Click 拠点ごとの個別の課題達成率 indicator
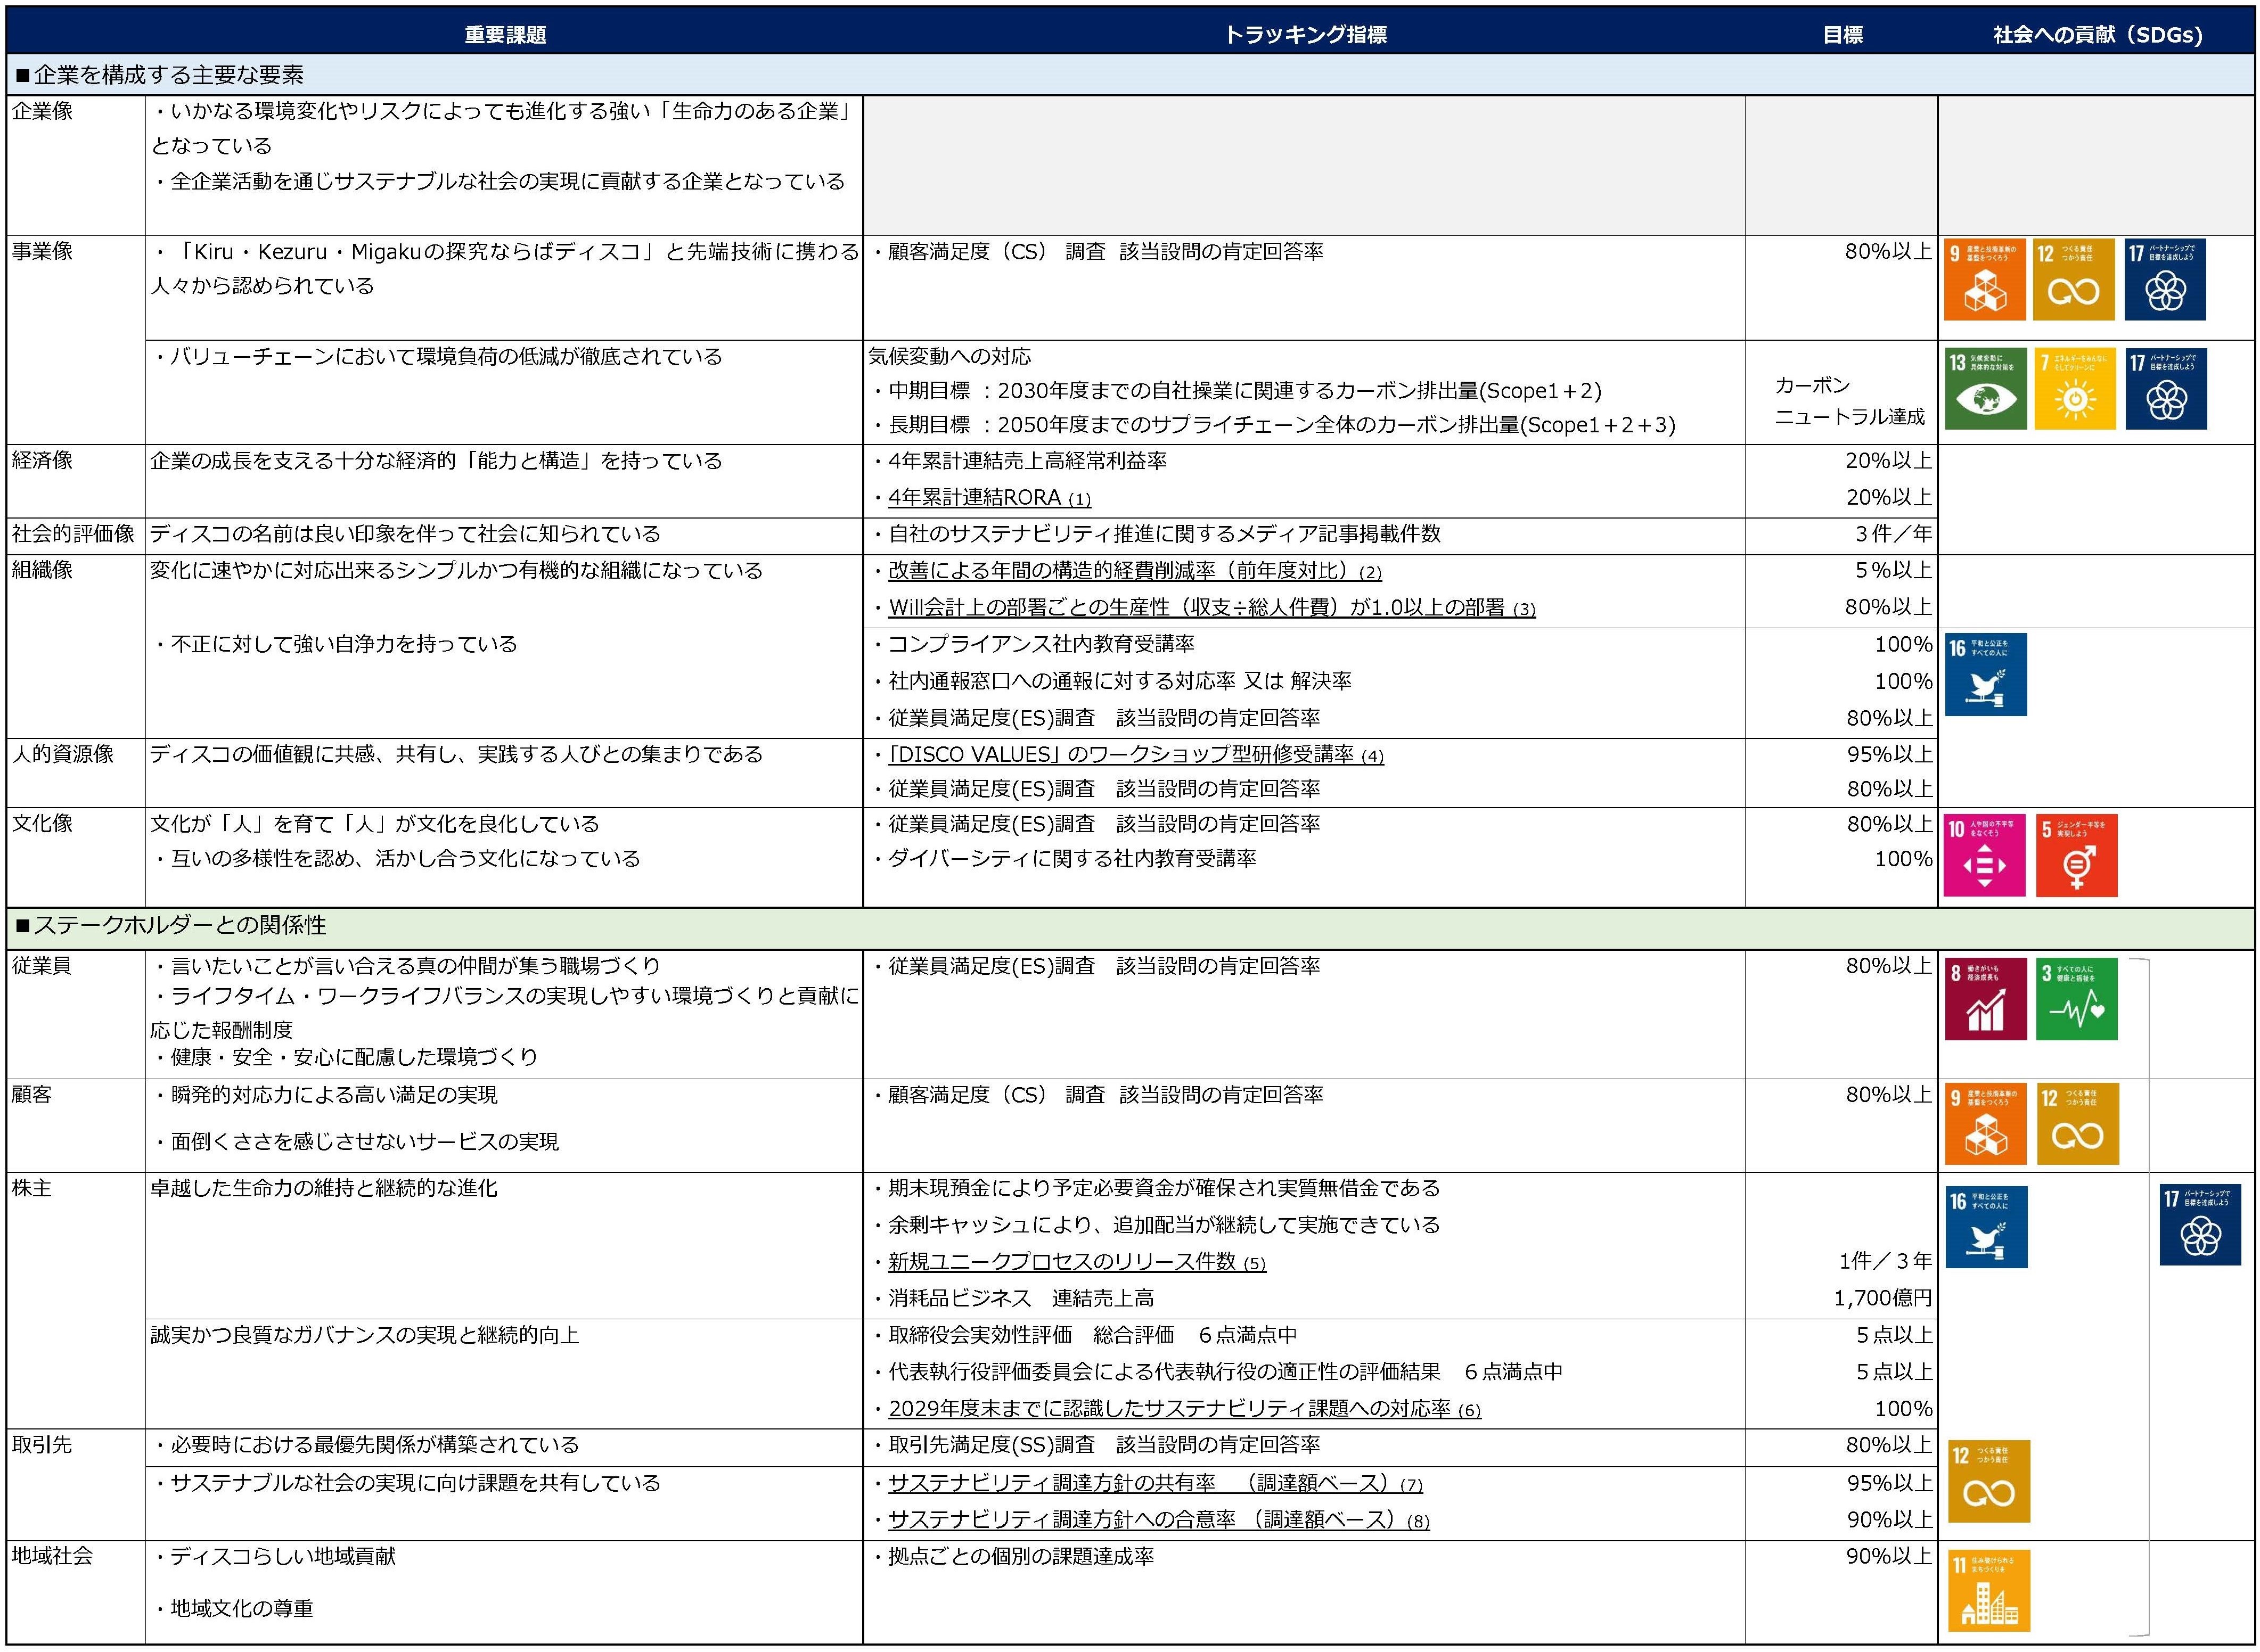 (1020, 1556)
